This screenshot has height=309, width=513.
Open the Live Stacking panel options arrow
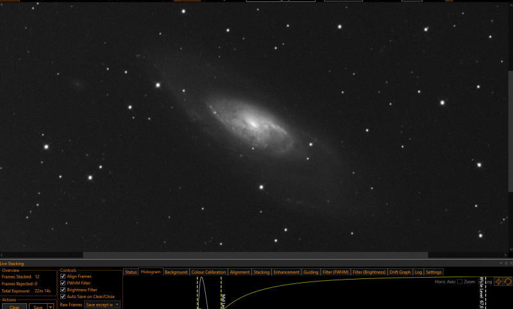coord(501,264)
